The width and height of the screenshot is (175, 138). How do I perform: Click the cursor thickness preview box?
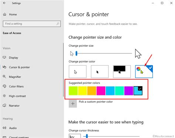[x=75, y=136]
